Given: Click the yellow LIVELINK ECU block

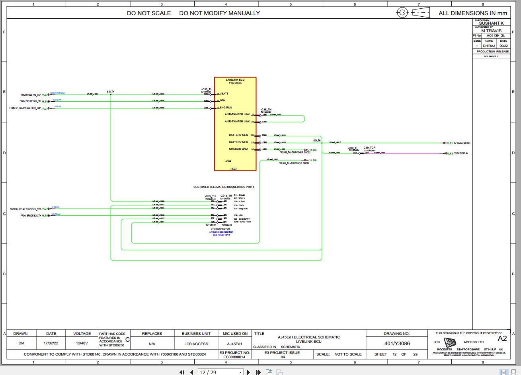Looking at the screenshot, I should point(235,124).
